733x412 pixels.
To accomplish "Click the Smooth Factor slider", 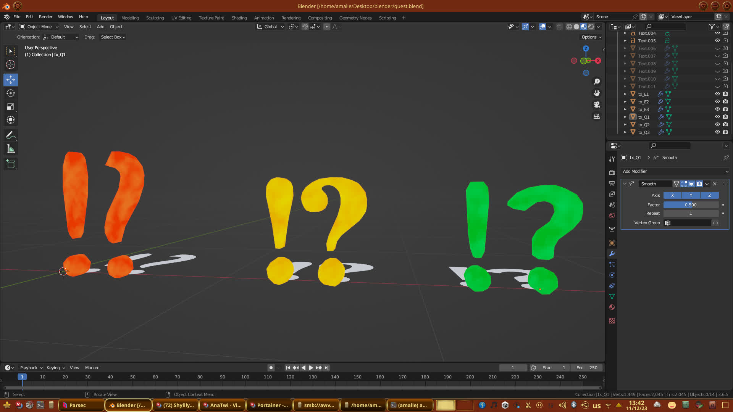I will [691, 205].
